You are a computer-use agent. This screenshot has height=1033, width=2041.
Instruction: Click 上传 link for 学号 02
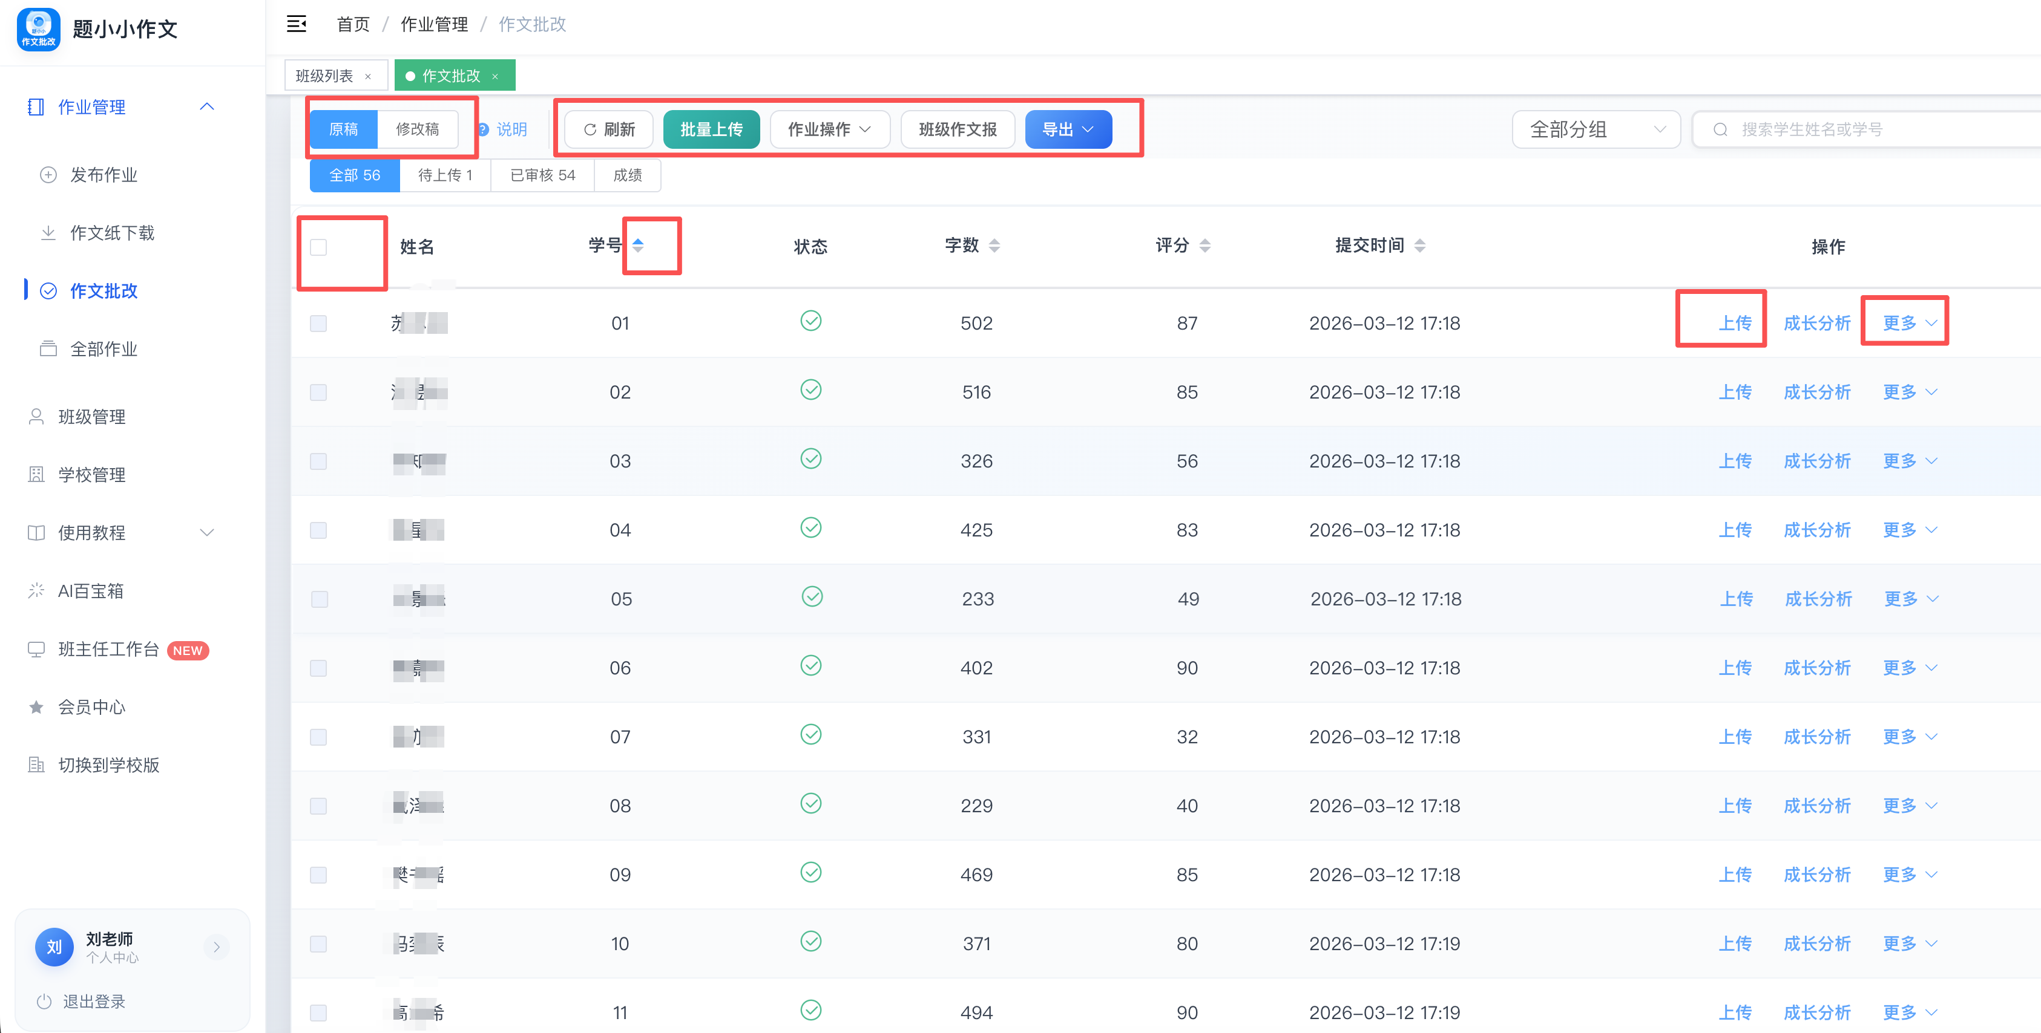[x=1734, y=392]
